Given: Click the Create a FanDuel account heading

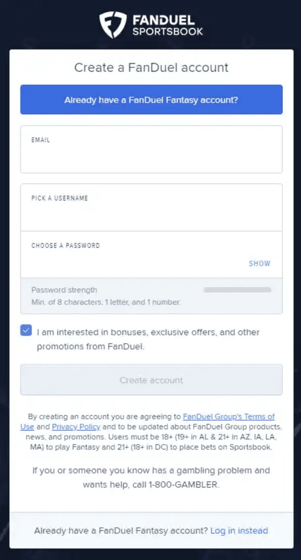Looking at the screenshot, I should (x=151, y=67).
